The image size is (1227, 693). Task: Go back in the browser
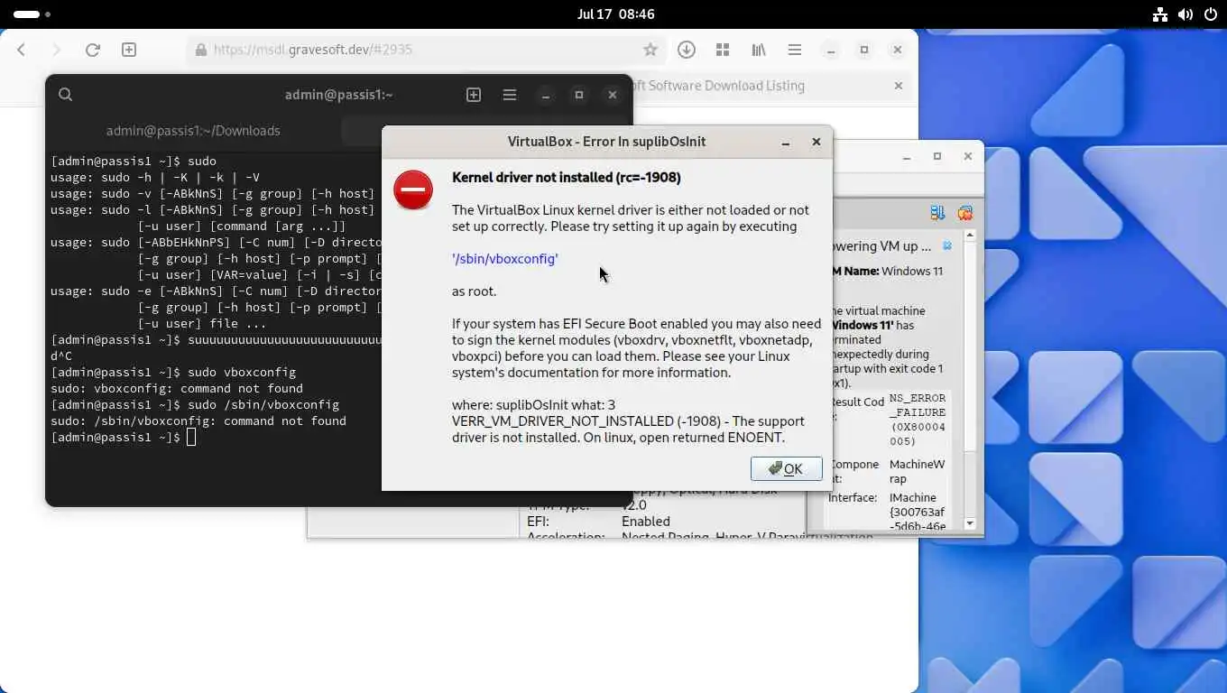22,50
